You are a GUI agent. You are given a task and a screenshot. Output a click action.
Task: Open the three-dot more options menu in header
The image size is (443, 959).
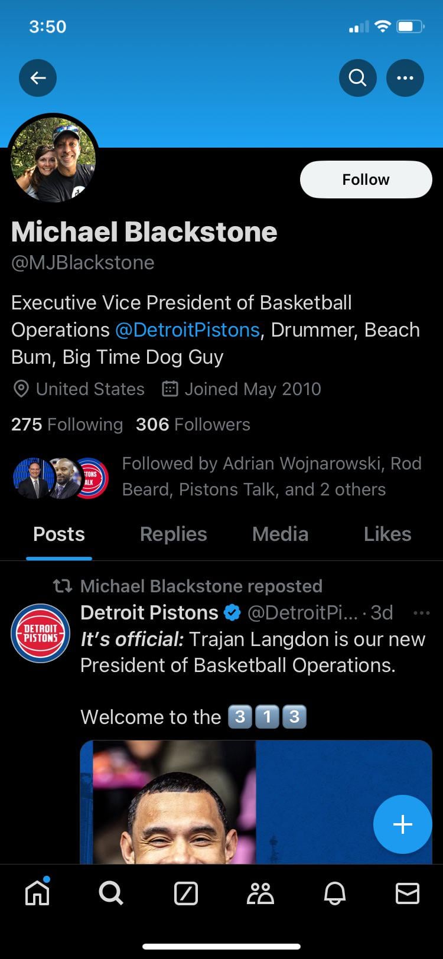pos(405,78)
